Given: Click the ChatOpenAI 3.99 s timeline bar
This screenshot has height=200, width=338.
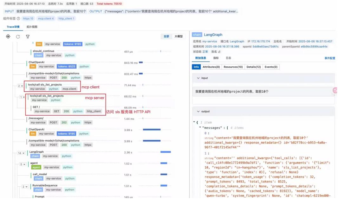Looking at the screenshot, I should 152,130.
